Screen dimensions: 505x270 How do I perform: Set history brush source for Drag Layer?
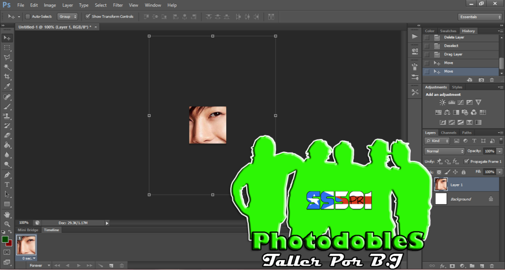click(x=427, y=54)
